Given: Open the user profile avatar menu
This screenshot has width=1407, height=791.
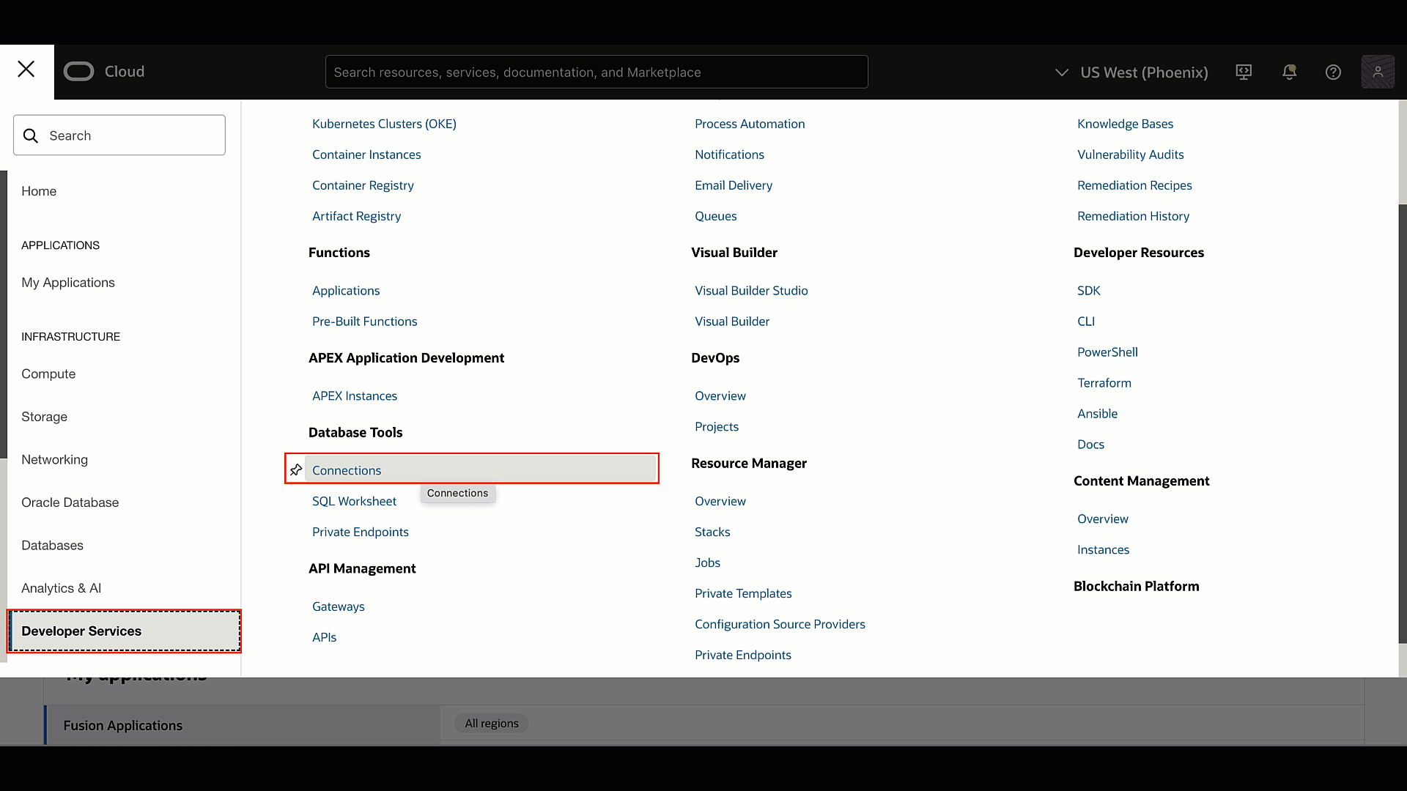Looking at the screenshot, I should pyautogui.click(x=1378, y=72).
